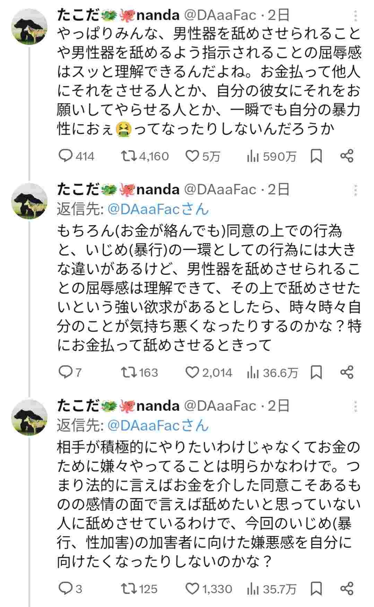Retweet the second tweet with 163 retweets

pos(130,372)
